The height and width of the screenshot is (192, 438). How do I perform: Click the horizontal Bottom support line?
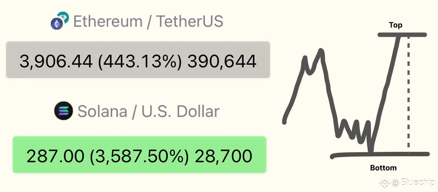[379, 155]
